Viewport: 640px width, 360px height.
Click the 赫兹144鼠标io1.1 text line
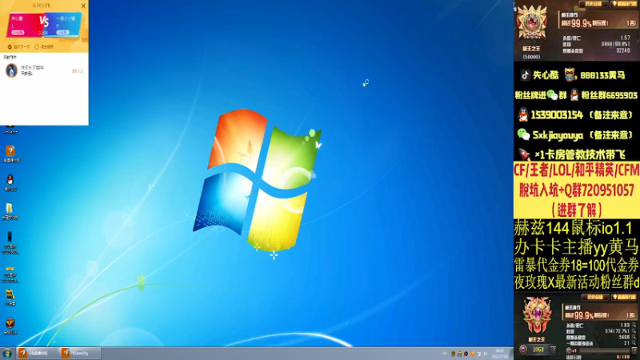click(573, 228)
